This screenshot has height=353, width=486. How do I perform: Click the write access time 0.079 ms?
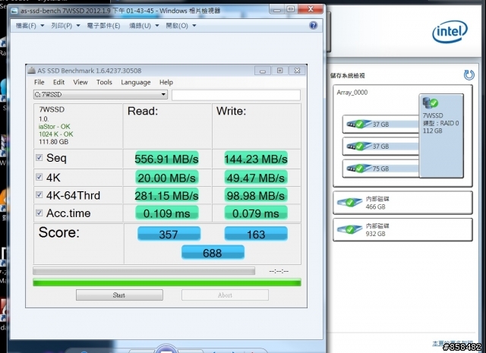click(256, 213)
